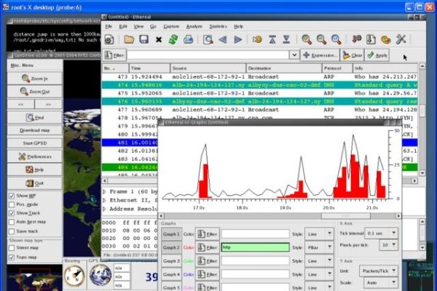Open the Analyze menu
Screen dimensions: 437x291
point(194,25)
